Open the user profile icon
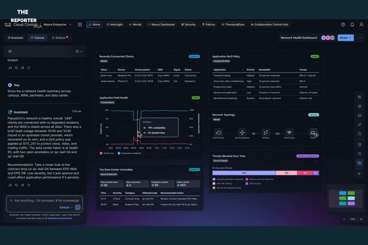The width and height of the screenshot is (368, 245). click(361, 24)
